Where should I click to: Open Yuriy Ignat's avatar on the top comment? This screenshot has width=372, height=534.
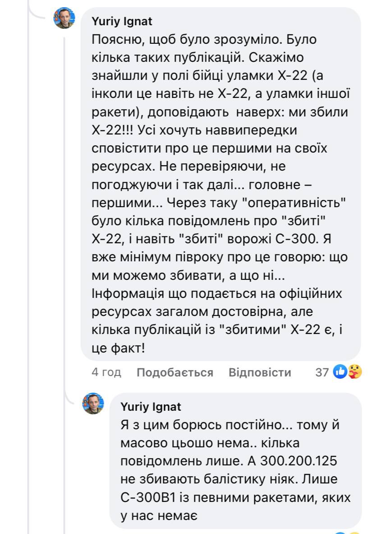65,19
